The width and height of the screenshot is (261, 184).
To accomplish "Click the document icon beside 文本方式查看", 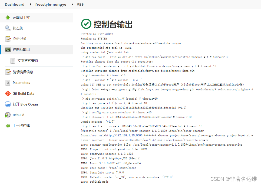I will [13, 61].
